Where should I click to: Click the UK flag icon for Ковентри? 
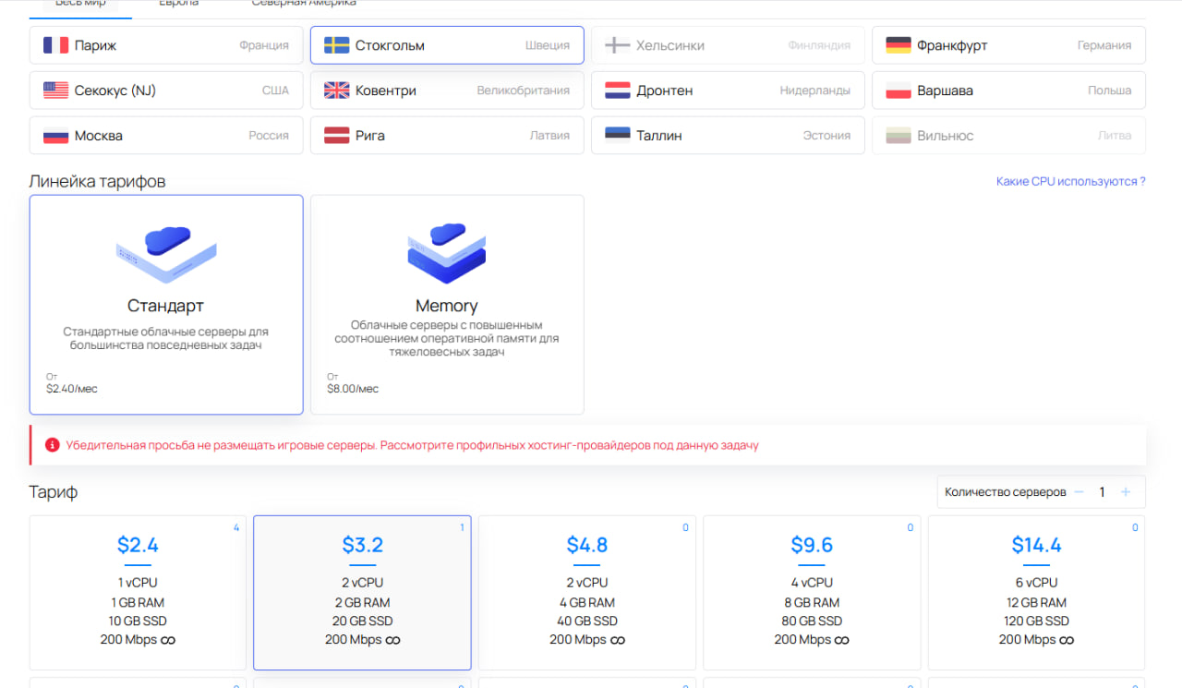coord(337,91)
